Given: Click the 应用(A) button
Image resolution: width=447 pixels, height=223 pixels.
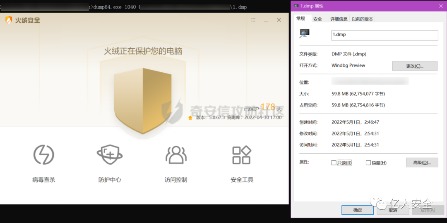Looking at the screenshot, I should 428,210.
